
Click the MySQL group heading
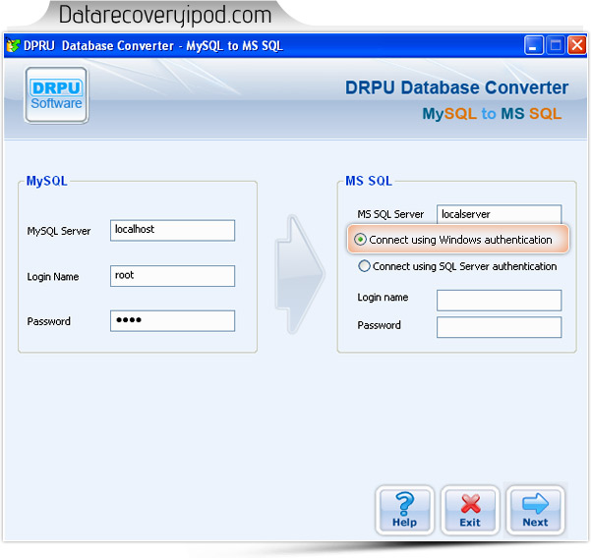point(47,181)
